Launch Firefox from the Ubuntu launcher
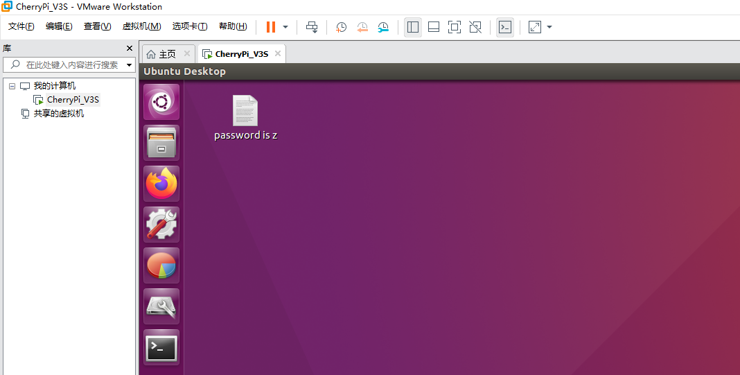Screen dimensions: 740x375 click(x=161, y=184)
